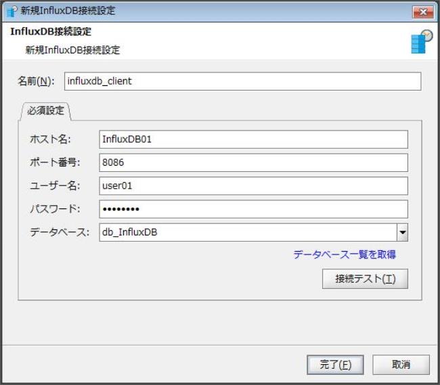Click the InfluxDB icon in the title bar
Image resolution: width=440 pixels, height=385 pixels.
[x=12, y=11]
